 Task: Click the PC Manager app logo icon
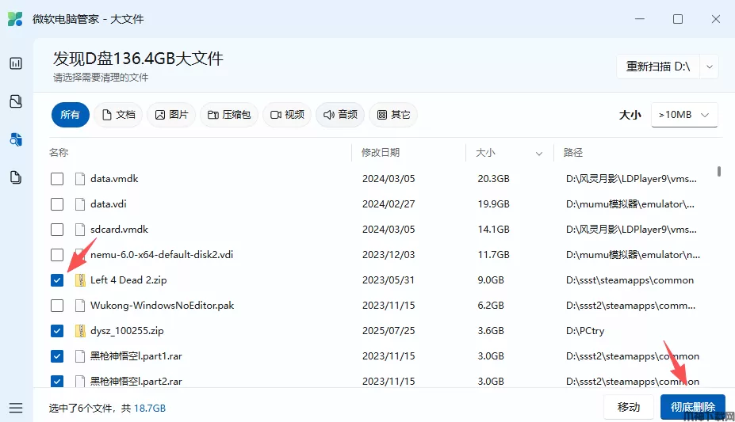[x=15, y=19]
